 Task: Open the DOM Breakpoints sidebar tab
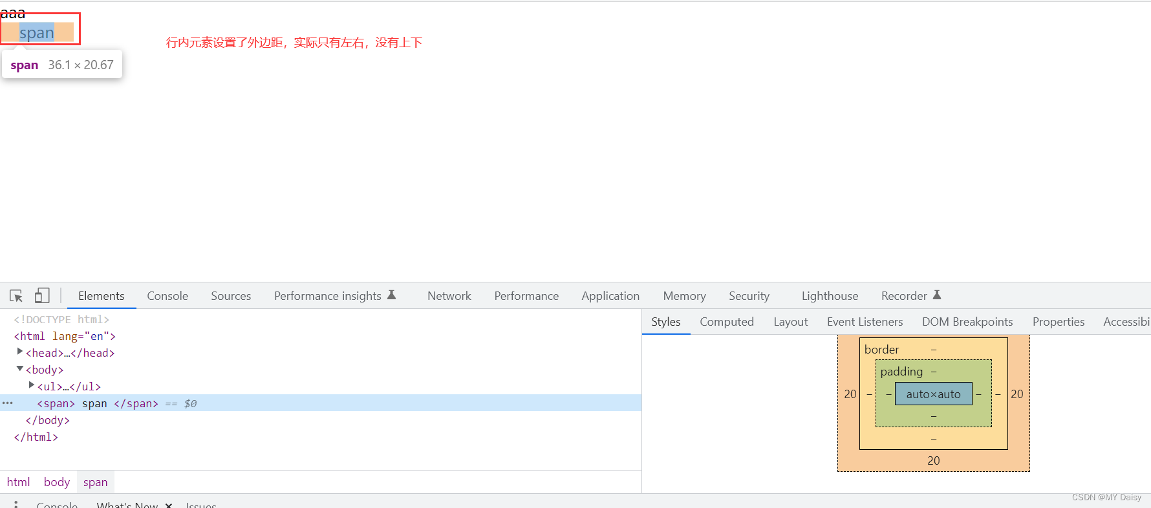pyautogui.click(x=967, y=322)
